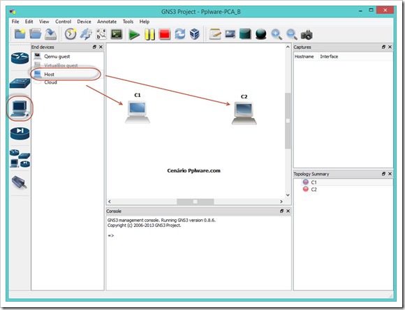Viewport: 405px width, 310px height.
Task: Click the add a link cable icon
Action: 20,182
